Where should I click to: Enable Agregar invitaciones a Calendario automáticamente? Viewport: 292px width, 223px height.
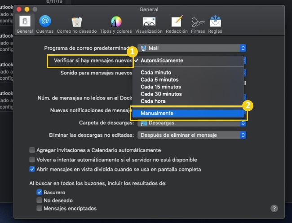pos(32,150)
